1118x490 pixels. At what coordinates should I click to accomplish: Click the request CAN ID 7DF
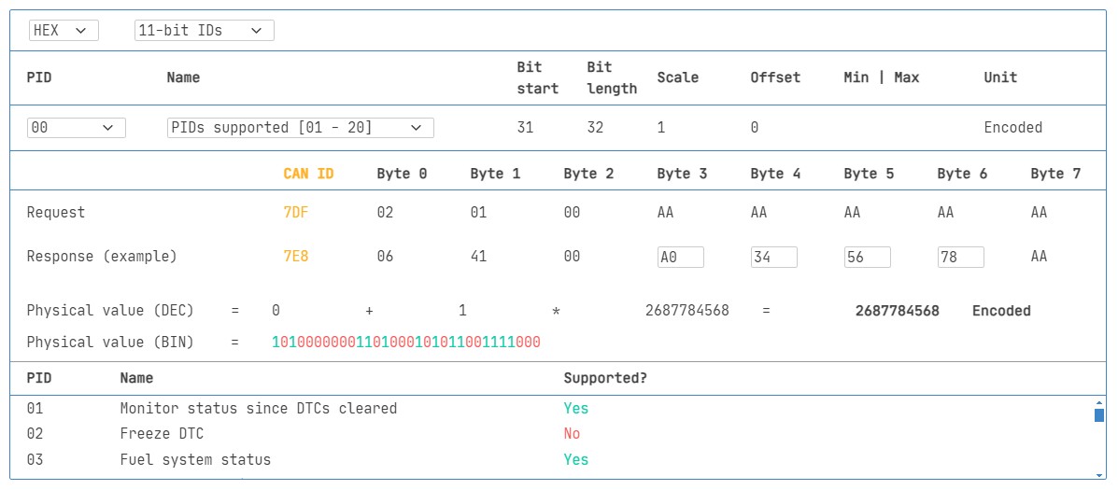point(296,212)
